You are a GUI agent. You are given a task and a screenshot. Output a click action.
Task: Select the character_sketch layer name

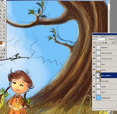[x=107, y=53]
